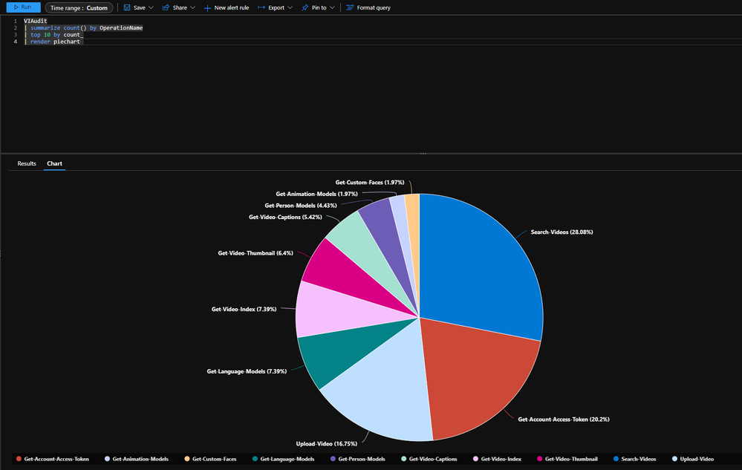Click the plus icon for New alert rule
The width and height of the screenshot is (742, 470).
(x=207, y=7)
